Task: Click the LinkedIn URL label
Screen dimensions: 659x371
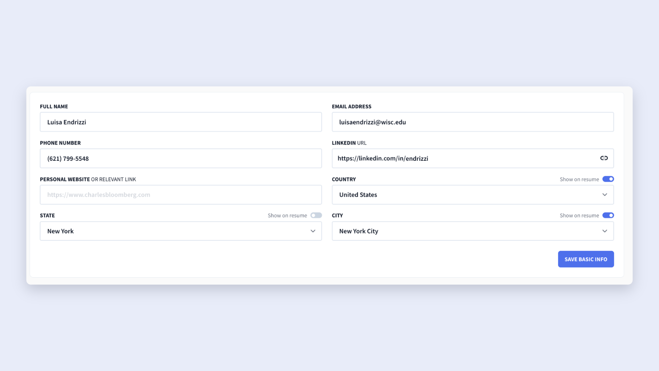Action: pos(349,143)
